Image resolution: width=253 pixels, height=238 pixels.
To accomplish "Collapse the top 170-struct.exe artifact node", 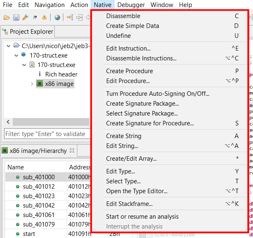I will tap(16, 55).
